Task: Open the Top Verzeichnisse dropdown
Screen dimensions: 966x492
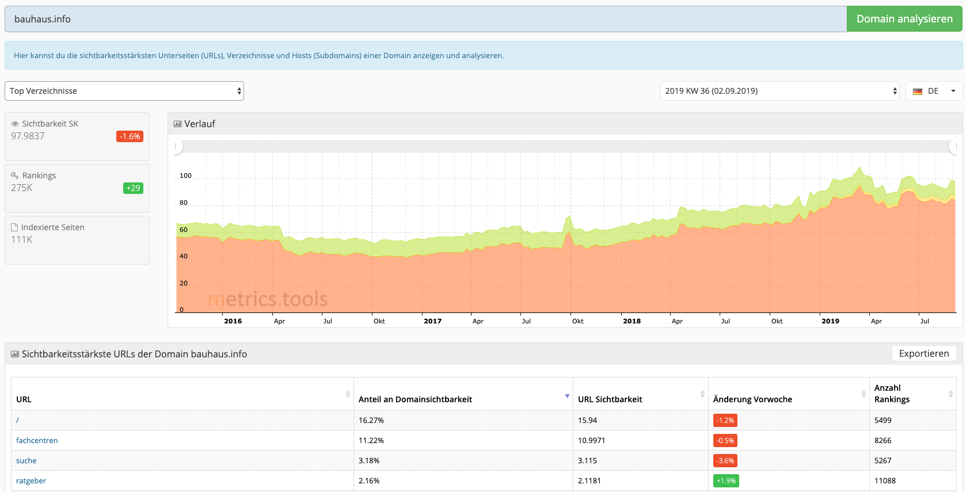Action: tap(124, 91)
